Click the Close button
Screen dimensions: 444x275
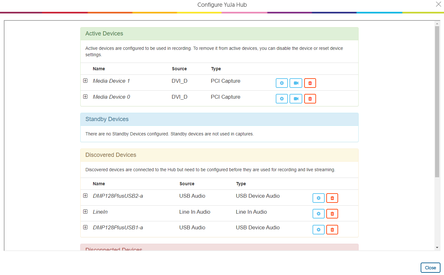(430, 268)
